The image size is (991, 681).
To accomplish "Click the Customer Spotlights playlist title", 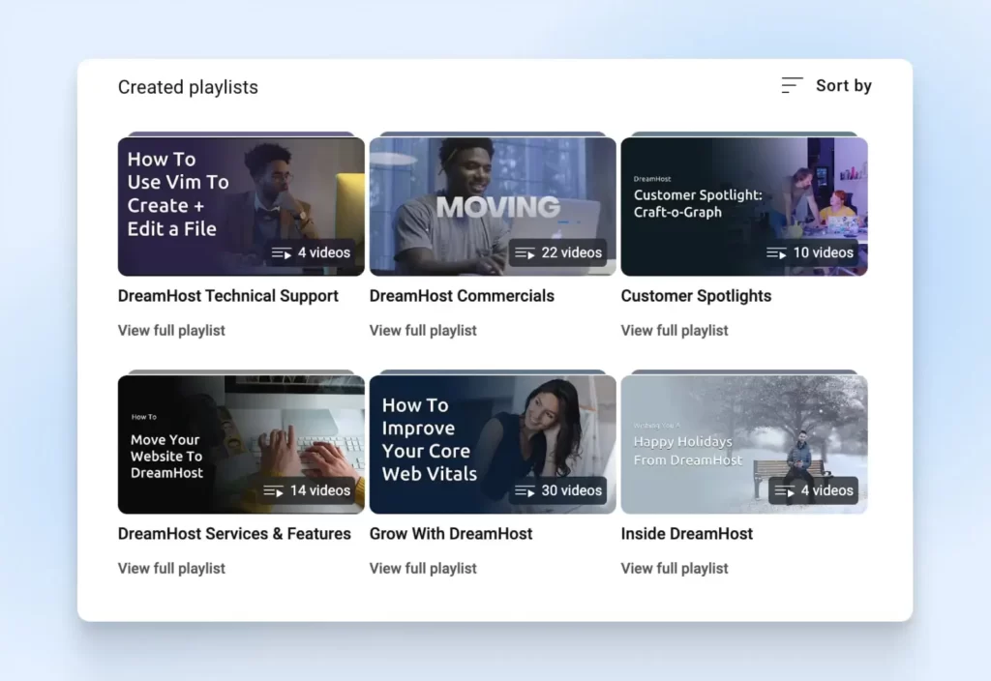I will tap(696, 296).
